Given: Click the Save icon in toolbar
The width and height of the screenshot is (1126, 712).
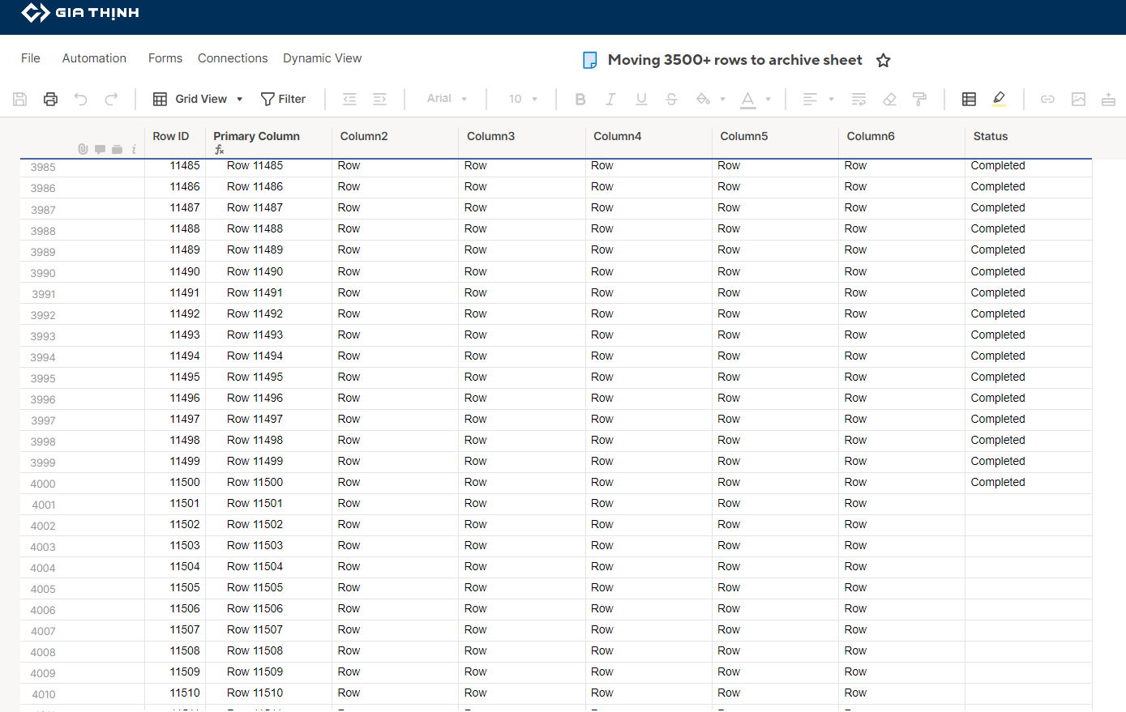Looking at the screenshot, I should 20,99.
